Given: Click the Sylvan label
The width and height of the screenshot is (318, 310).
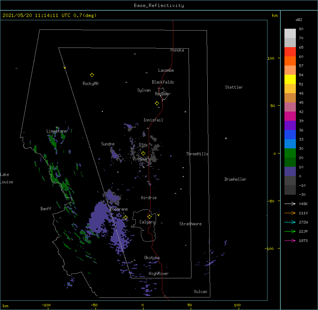Looking at the screenshot, I should 144,90.
